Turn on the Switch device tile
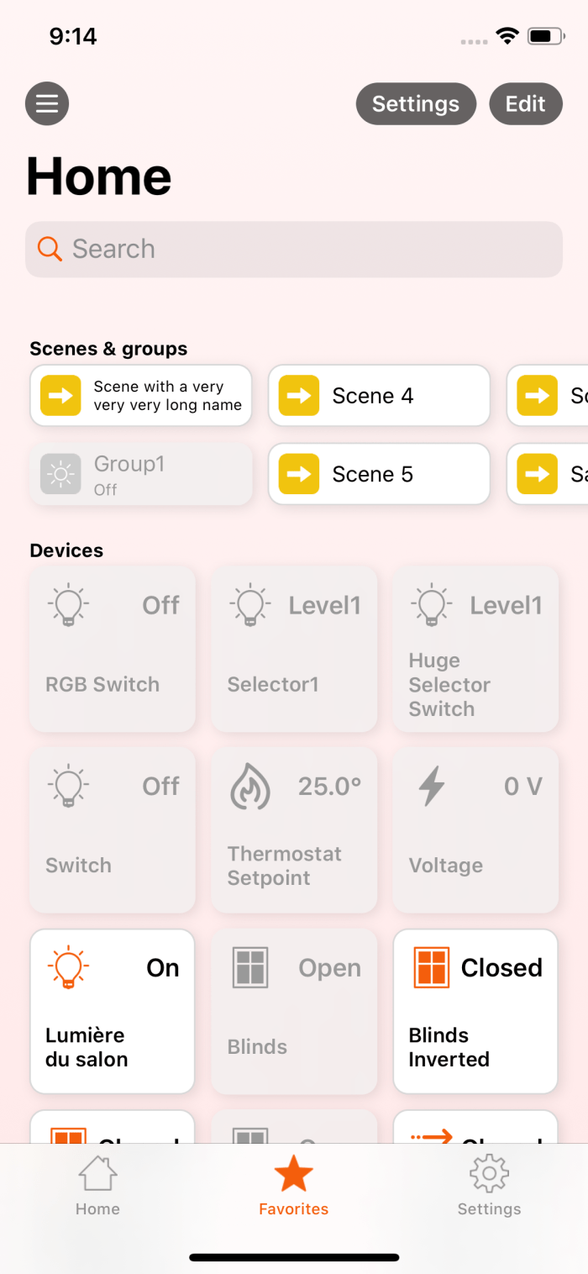The height and width of the screenshot is (1274, 588). 113,829
